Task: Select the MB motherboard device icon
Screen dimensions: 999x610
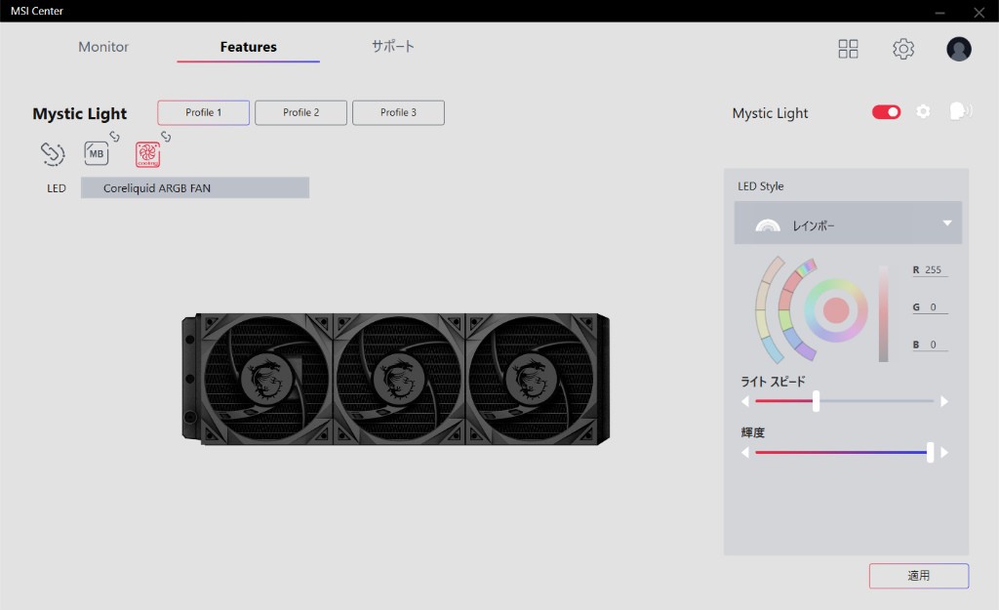Action: pyautogui.click(x=97, y=153)
